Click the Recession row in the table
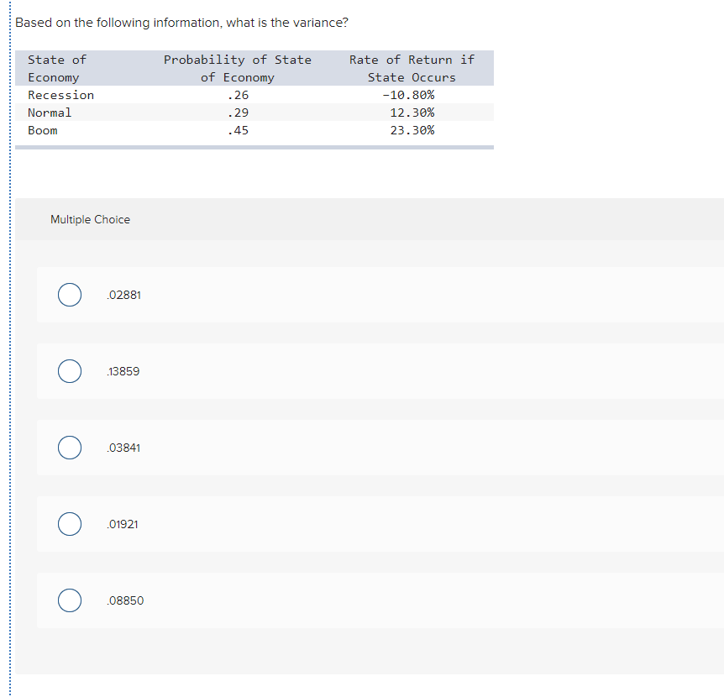 (60, 95)
